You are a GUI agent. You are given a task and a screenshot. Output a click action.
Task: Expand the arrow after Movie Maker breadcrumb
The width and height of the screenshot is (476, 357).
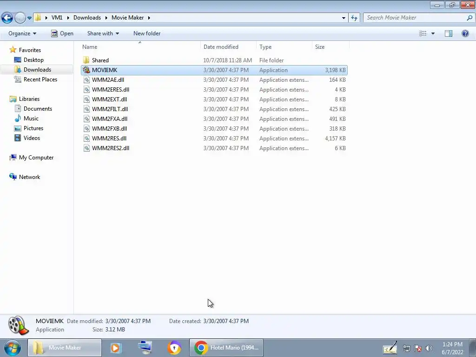tap(149, 18)
